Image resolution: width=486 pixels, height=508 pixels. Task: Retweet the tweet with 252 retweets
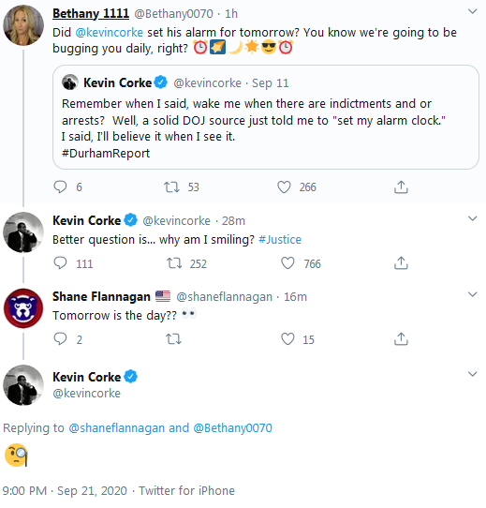coord(174,263)
